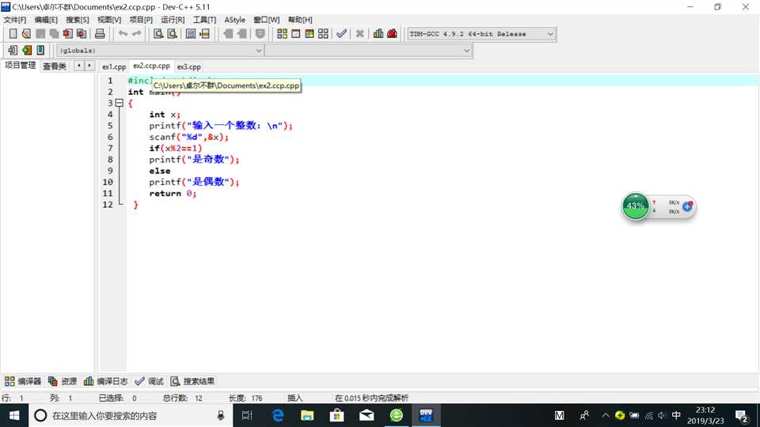Click the Find (magnifier) toolbar icon

click(158, 33)
